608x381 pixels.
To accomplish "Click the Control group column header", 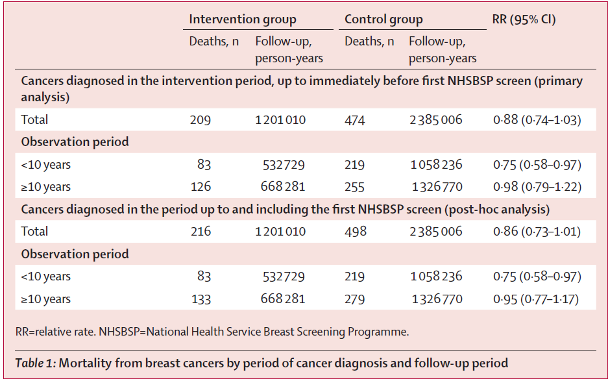I will click(383, 19).
